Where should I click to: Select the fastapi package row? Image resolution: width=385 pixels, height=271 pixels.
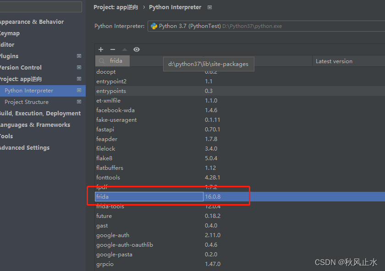[240, 129]
